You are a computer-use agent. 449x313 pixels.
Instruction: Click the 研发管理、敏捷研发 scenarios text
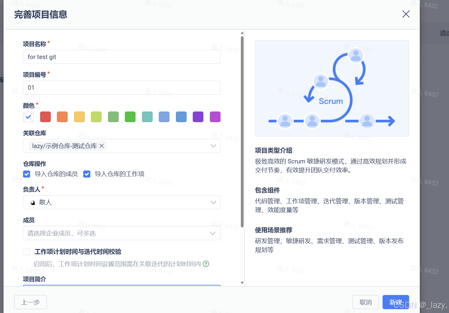click(x=329, y=245)
